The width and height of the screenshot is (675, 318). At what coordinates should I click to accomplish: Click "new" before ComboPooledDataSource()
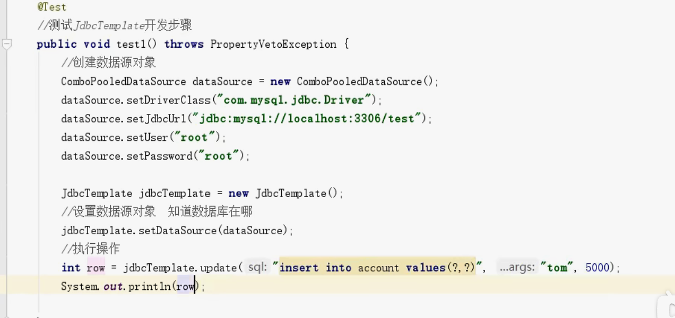(x=280, y=82)
